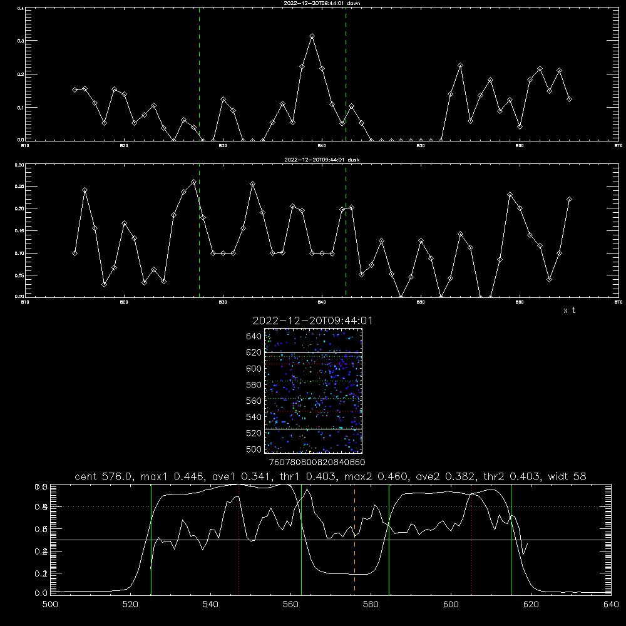Click the '600' x-axis label of the bottom plot
The image size is (626, 626).
[451, 605]
